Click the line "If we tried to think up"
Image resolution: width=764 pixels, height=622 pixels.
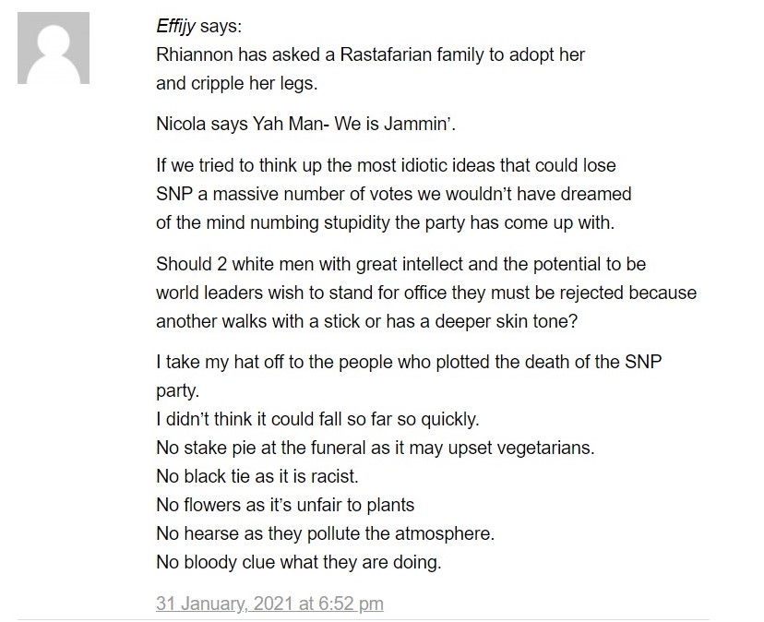(x=386, y=165)
